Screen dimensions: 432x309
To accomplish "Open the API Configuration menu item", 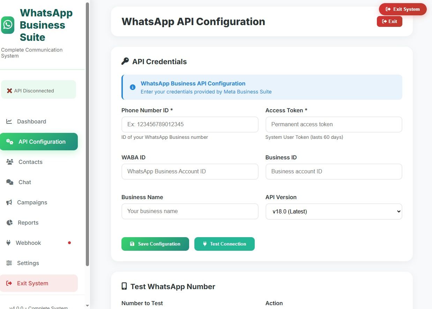I will pos(39,142).
